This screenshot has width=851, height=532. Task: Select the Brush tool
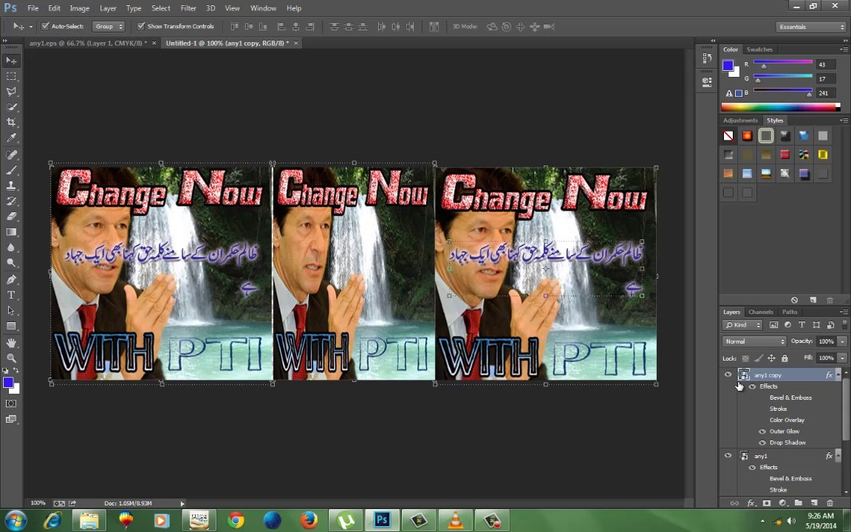11,170
